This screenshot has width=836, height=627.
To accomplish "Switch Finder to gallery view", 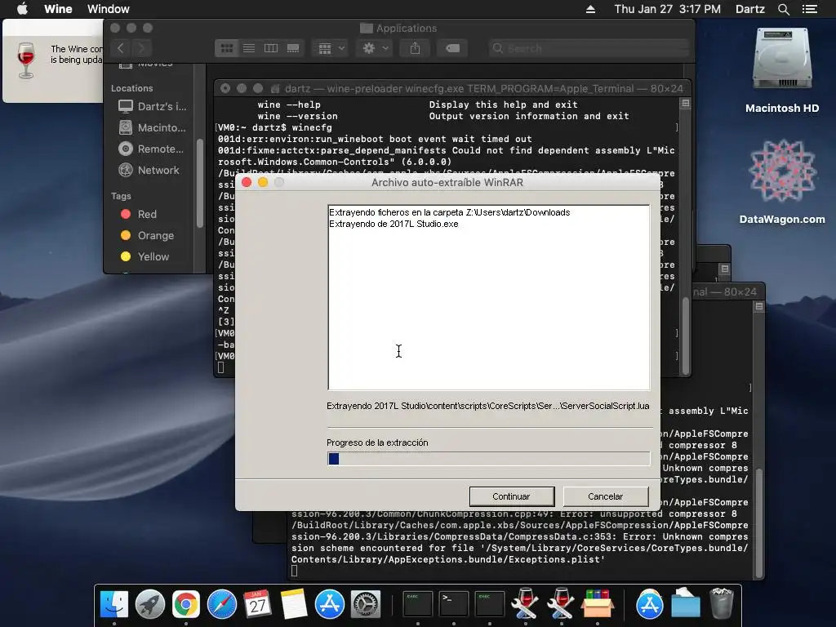I will pyautogui.click(x=293, y=48).
